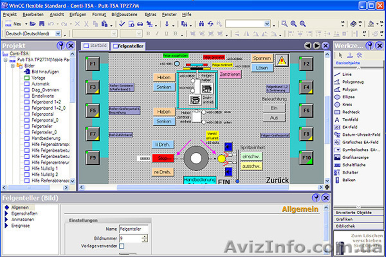Open the Deutsch (Deutschland) language dropdown
The image size is (386, 257).
pyautogui.click(x=58, y=34)
